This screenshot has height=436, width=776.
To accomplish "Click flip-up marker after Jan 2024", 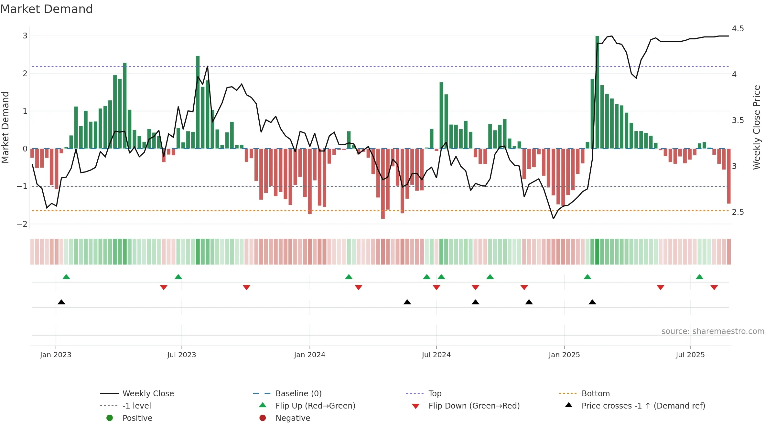I will coord(349,277).
